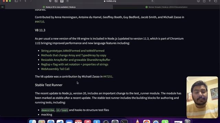Click the webcam video overlay
Viewport: 220px width, 123px height.
coord(202,97)
